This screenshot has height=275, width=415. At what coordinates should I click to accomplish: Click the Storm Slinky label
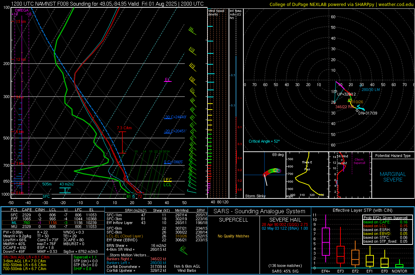255,196
